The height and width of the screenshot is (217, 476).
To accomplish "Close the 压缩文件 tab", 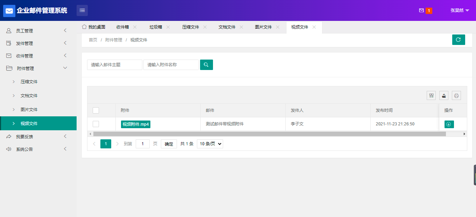I will coord(205,27).
